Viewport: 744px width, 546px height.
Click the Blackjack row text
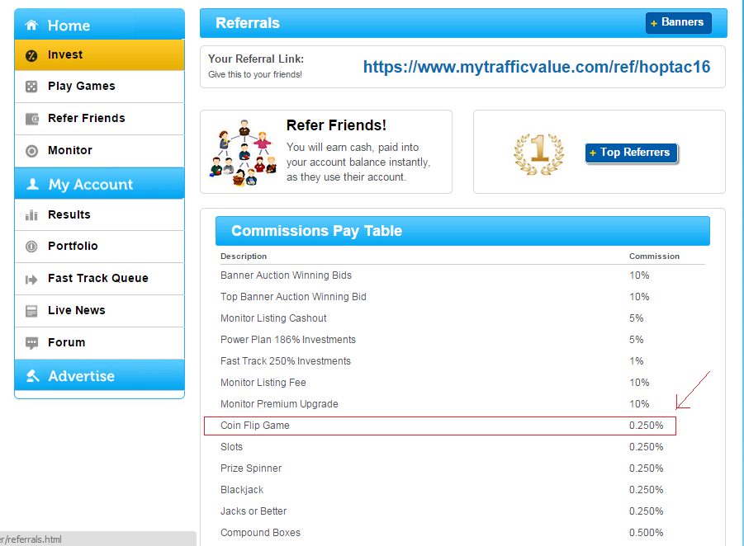coord(242,490)
